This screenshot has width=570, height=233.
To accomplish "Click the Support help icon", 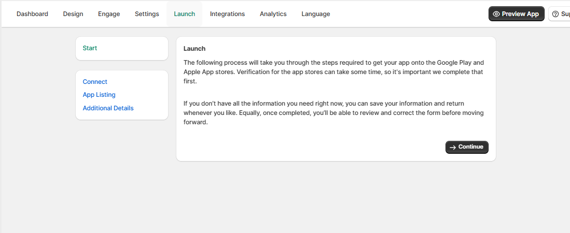I will pos(555,14).
